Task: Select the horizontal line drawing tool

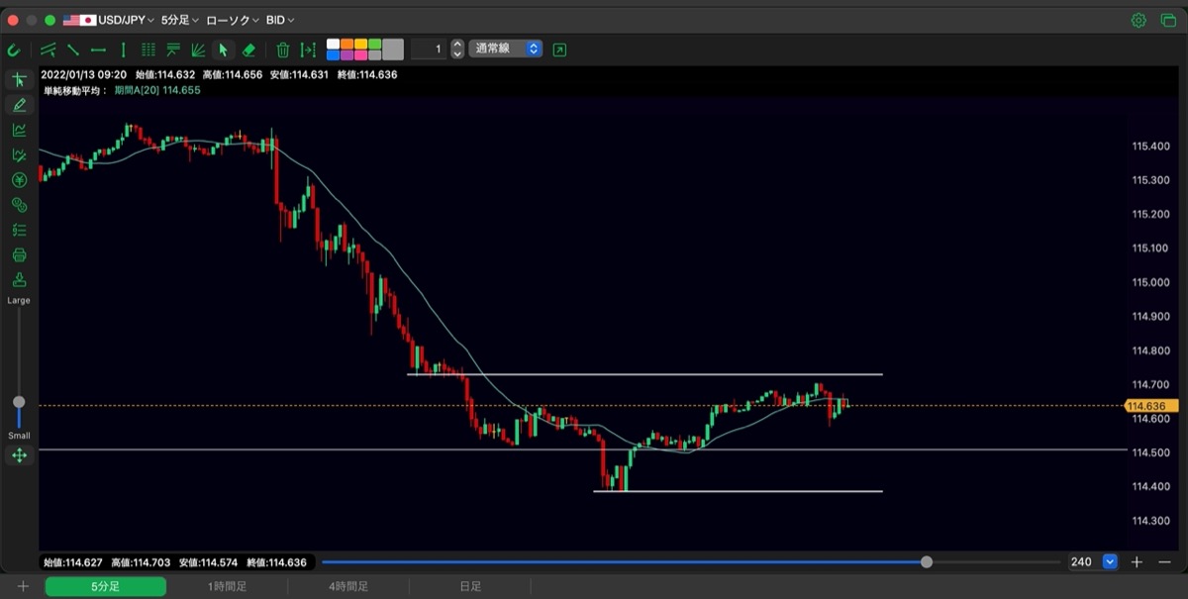Action: [98, 49]
